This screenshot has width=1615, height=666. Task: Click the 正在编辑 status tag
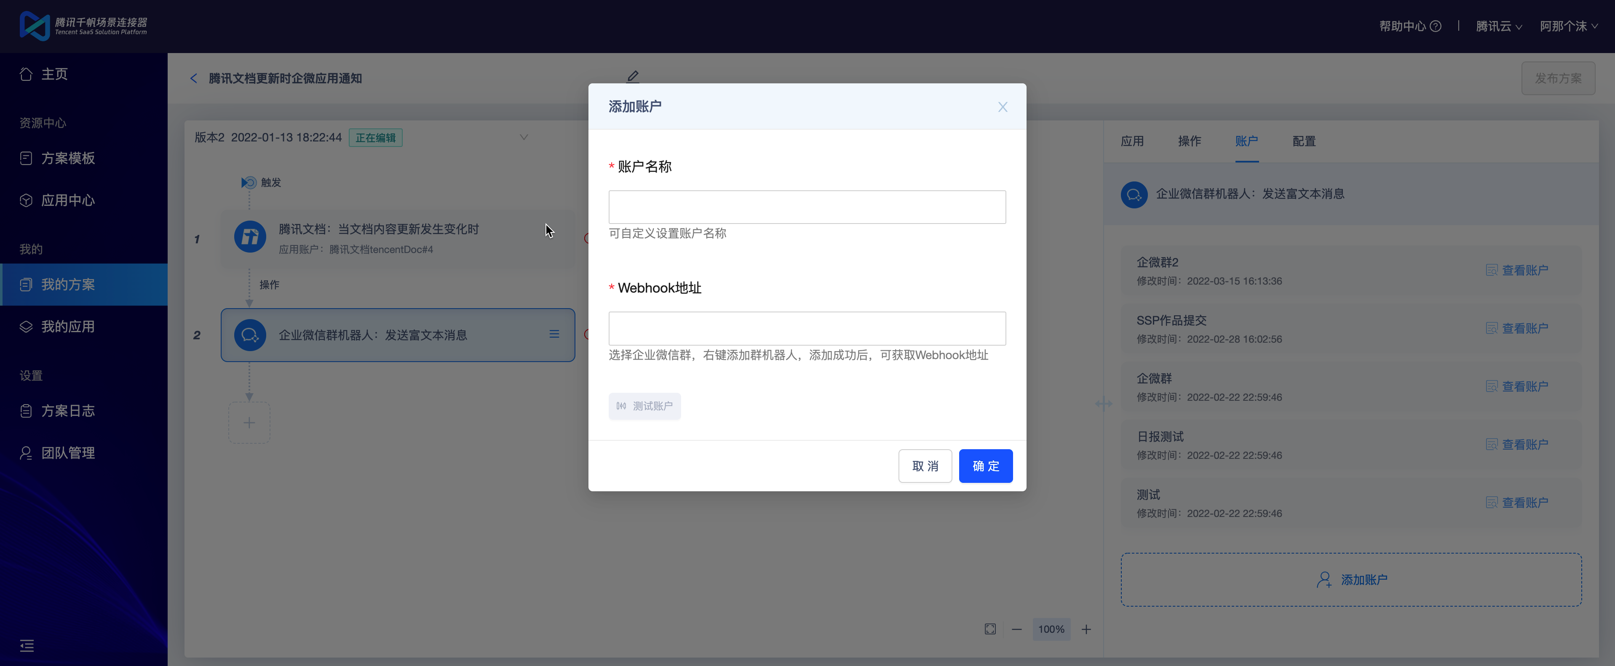[x=376, y=138]
